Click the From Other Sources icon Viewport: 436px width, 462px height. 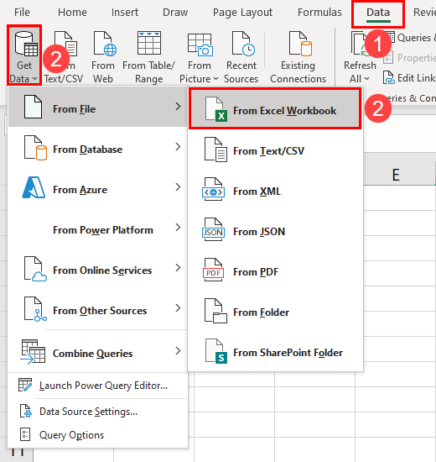35,309
